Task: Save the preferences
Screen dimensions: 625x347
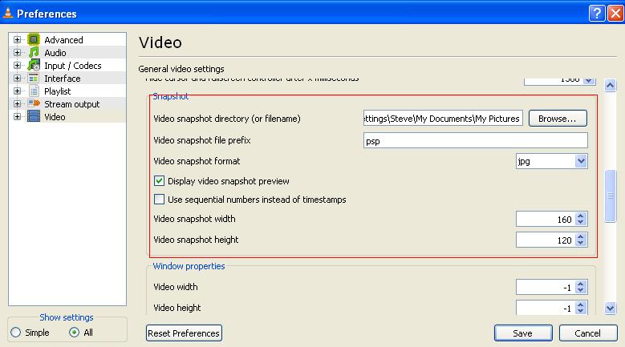Action: click(523, 333)
